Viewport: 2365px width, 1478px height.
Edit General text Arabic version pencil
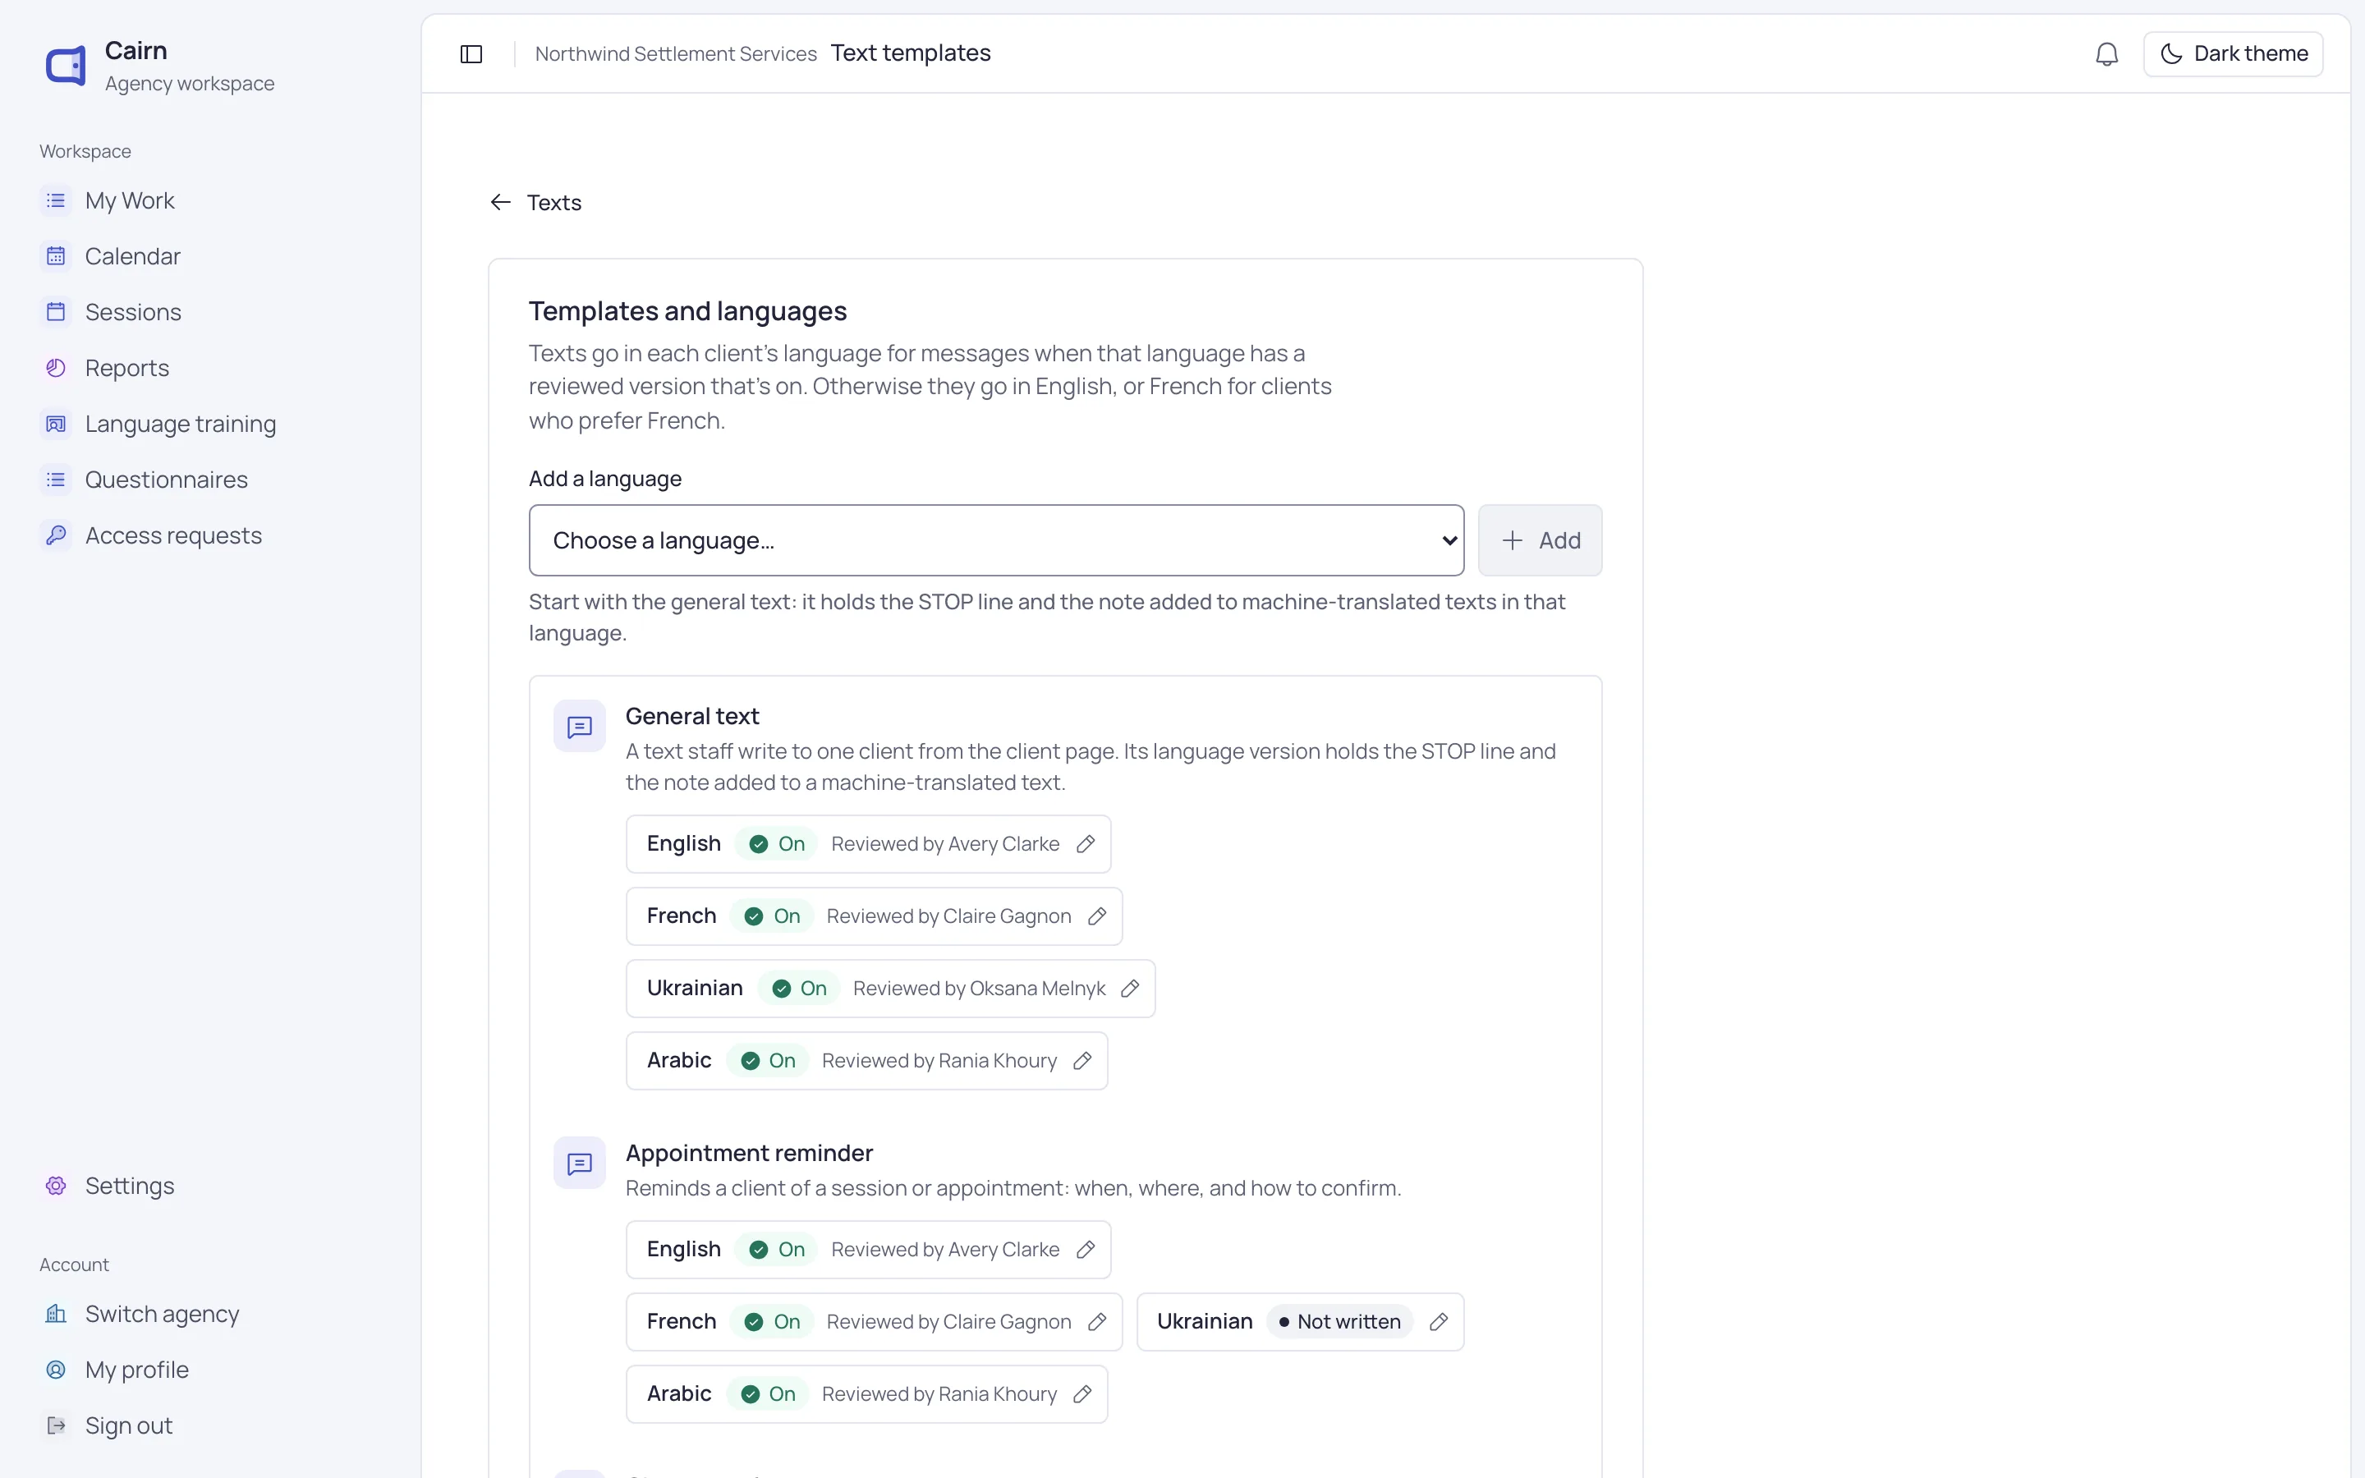1081,1061
